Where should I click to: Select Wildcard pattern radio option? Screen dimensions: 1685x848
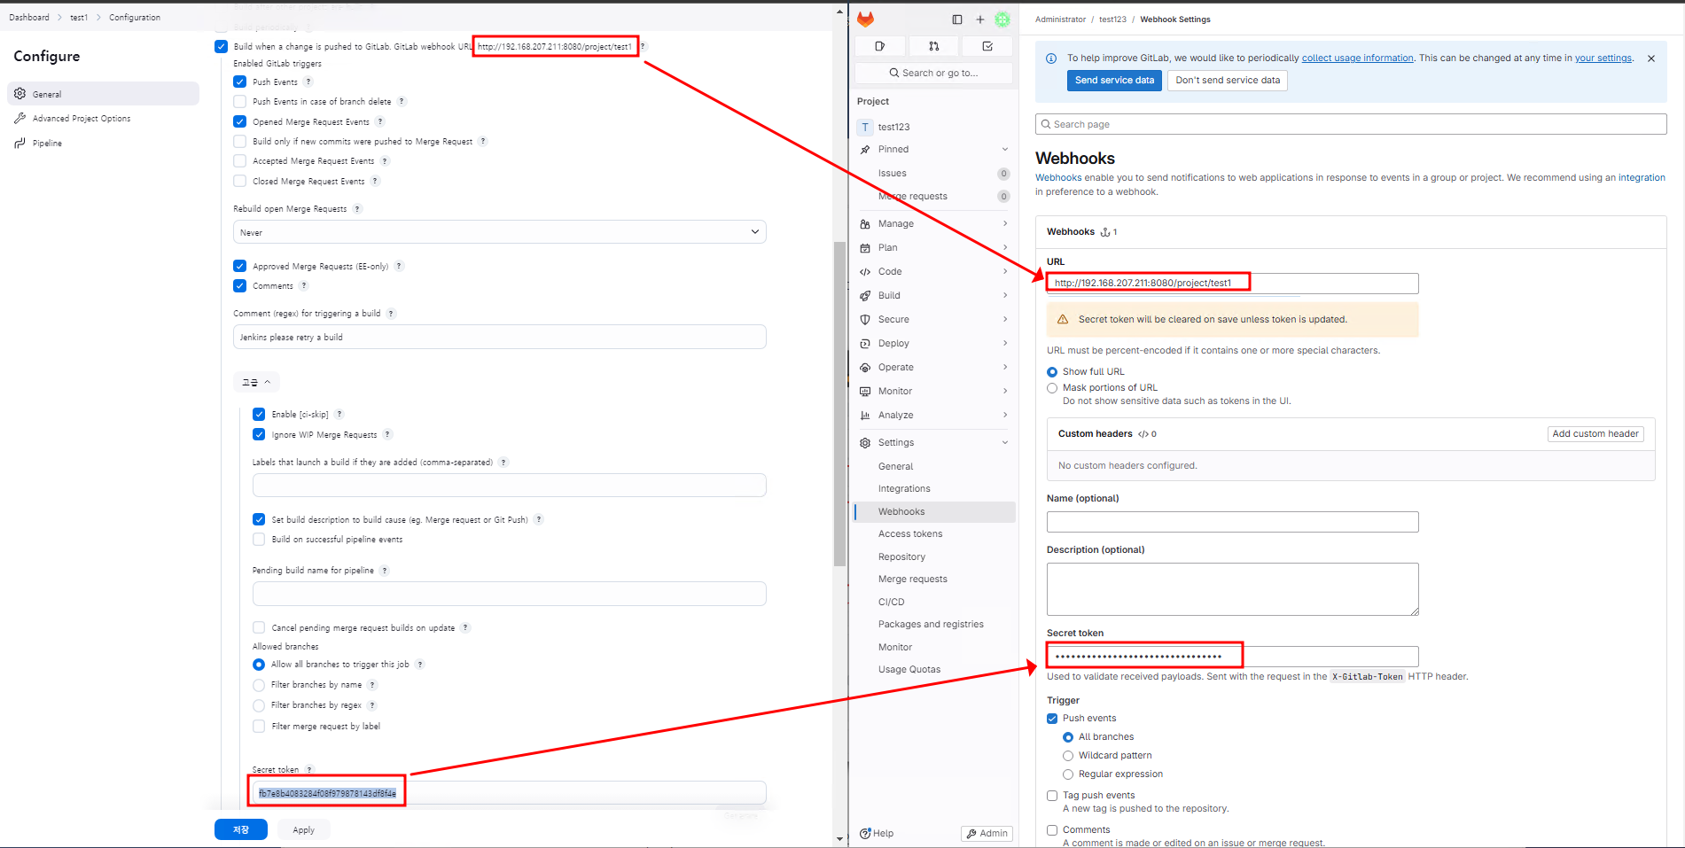click(x=1068, y=756)
